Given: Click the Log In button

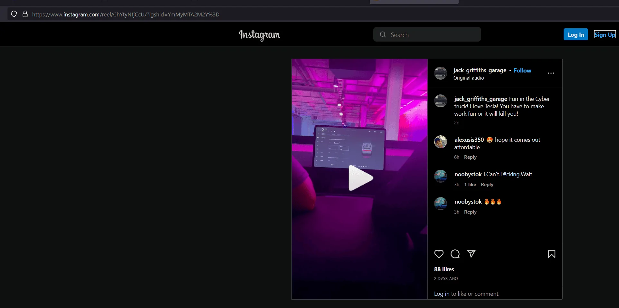Looking at the screenshot, I should 576,34.
